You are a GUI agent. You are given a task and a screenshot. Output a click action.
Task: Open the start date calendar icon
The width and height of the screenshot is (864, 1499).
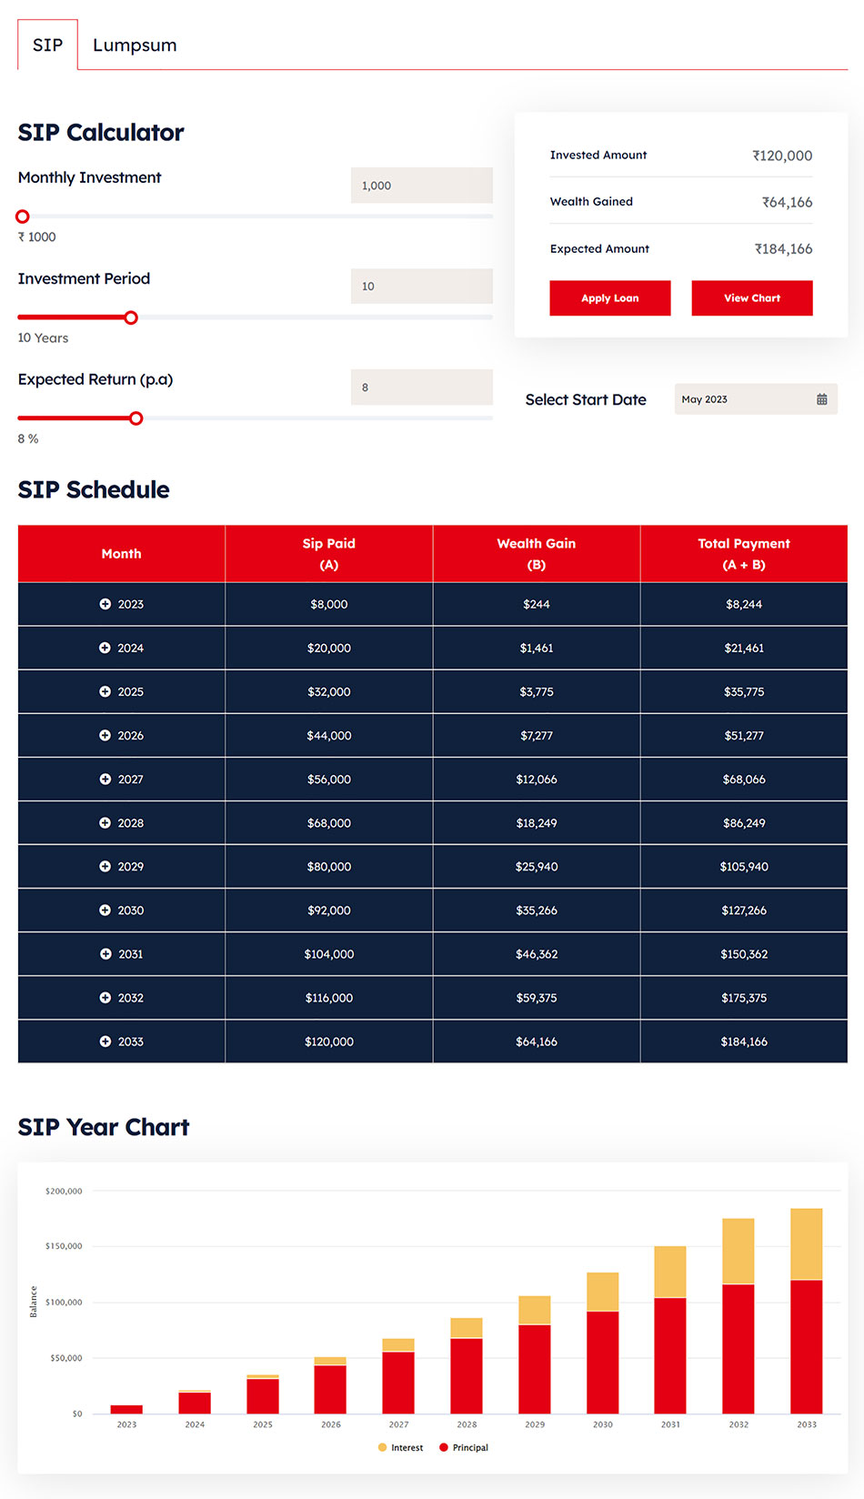click(822, 399)
